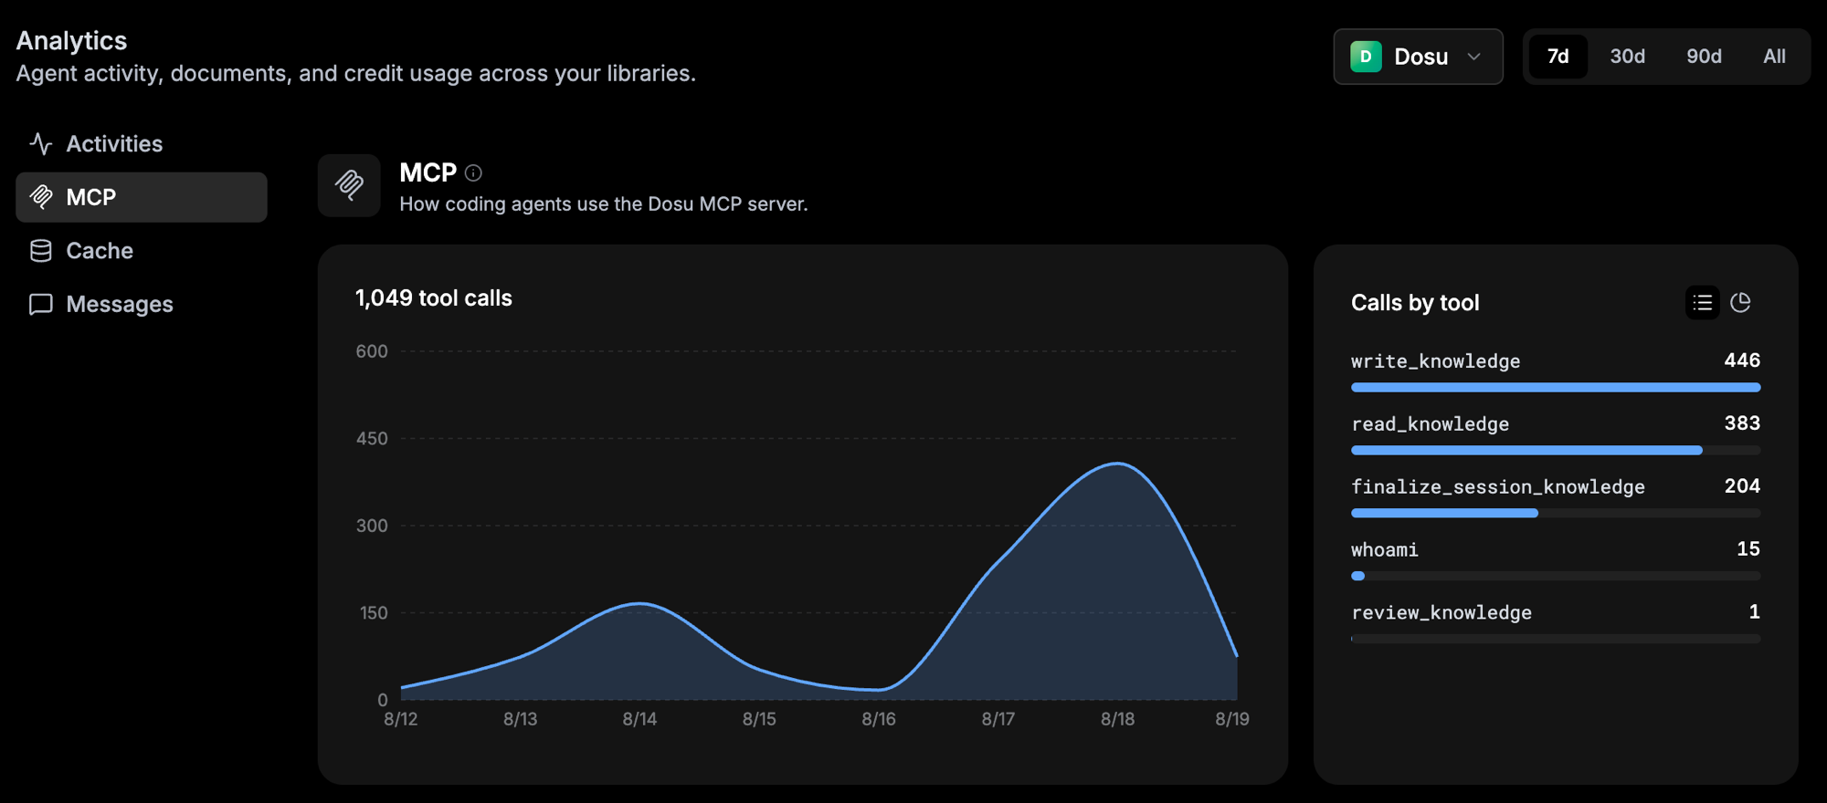Open the Dosu workspace dropdown
The width and height of the screenshot is (1827, 803).
(1418, 57)
